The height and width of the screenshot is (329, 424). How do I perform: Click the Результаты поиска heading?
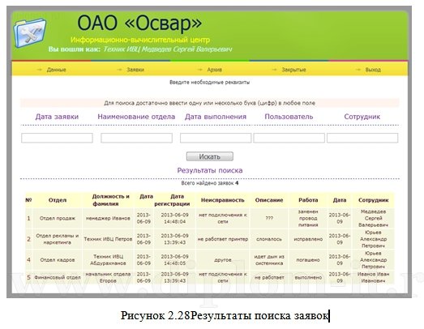(x=210, y=170)
